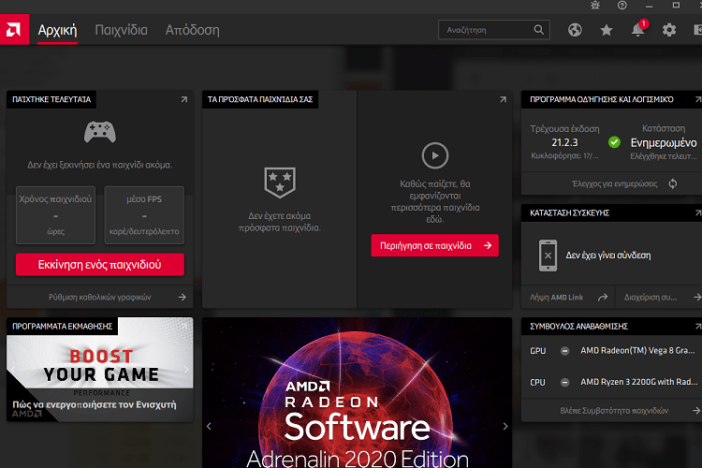Open Διαχείριση συ... link
This screenshot has width=702, height=468.
[651, 298]
